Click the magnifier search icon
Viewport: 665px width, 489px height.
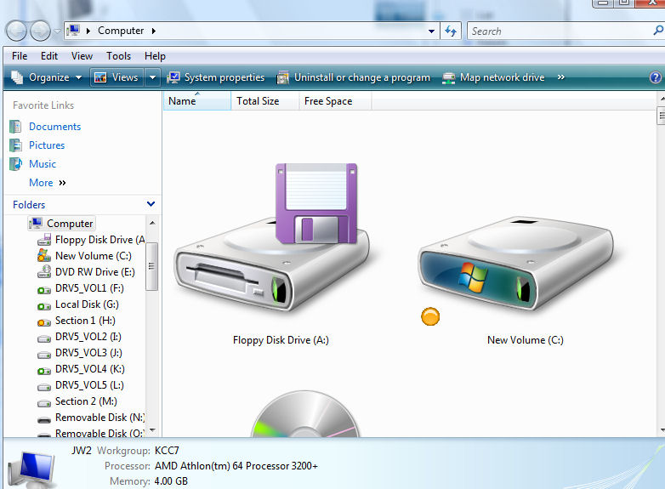659,31
